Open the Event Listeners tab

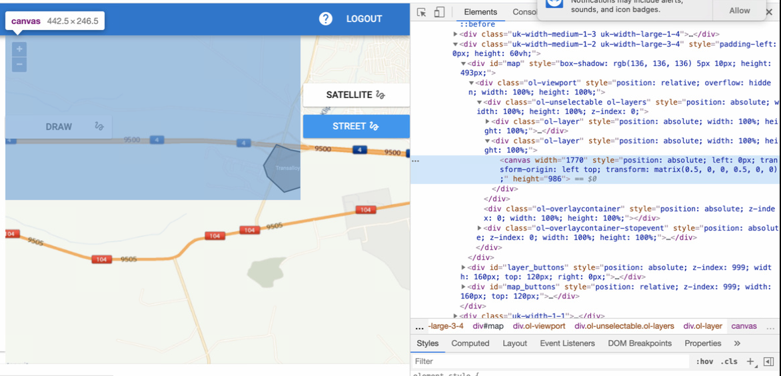567,343
